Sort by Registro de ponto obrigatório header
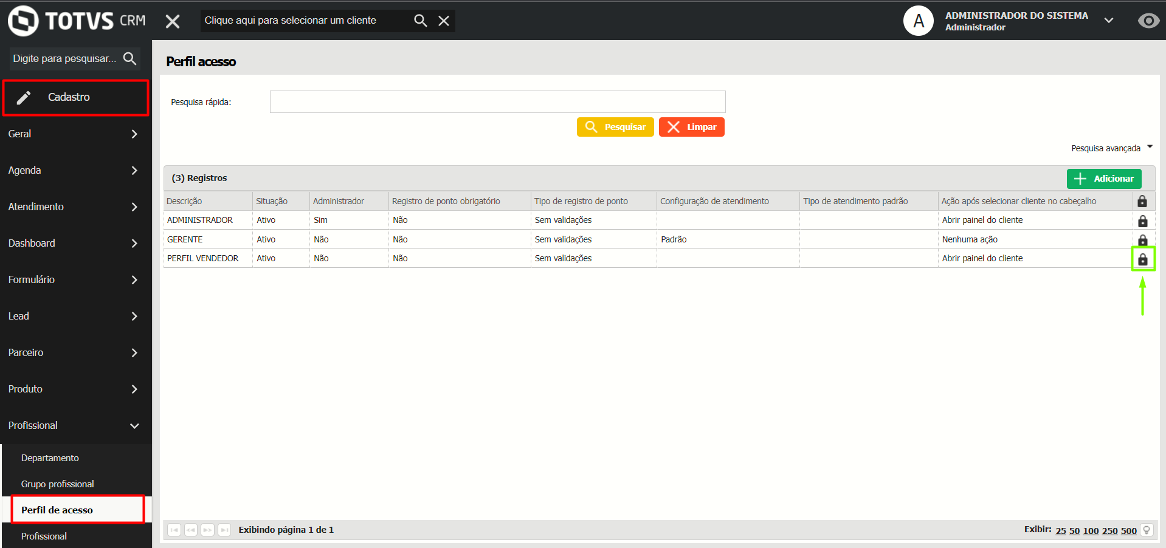 pos(460,201)
